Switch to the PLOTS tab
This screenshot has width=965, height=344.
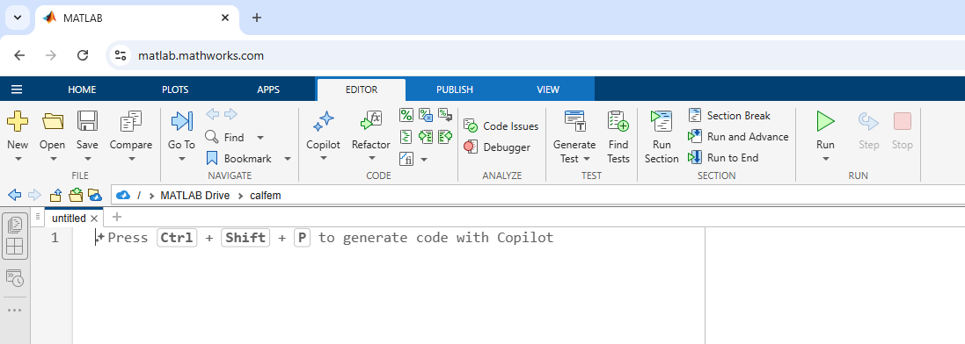click(x=175, y=90)
